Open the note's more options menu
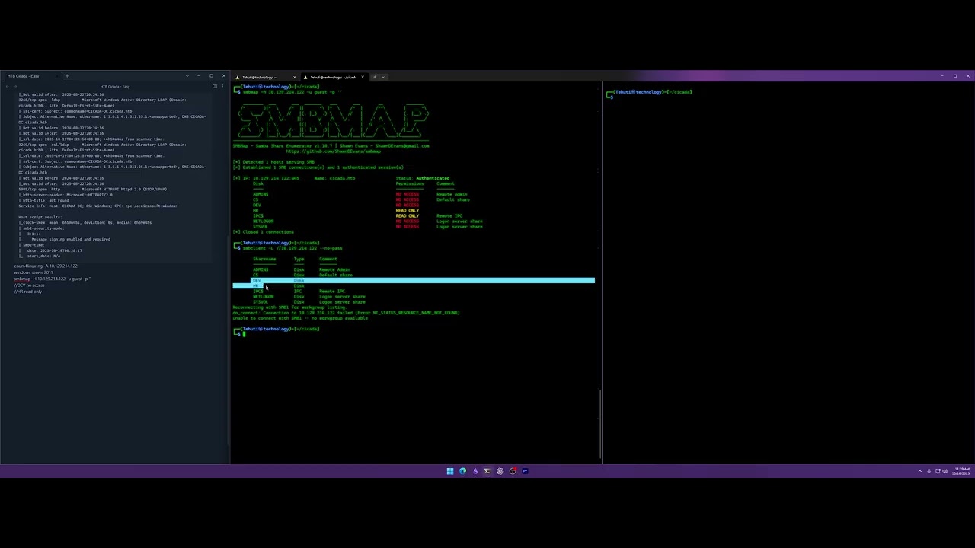 click(223, 87)
